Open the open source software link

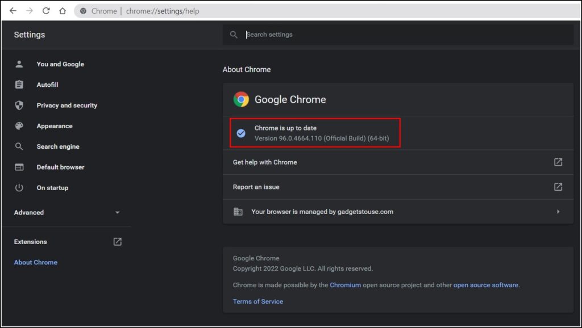(485, 285)
